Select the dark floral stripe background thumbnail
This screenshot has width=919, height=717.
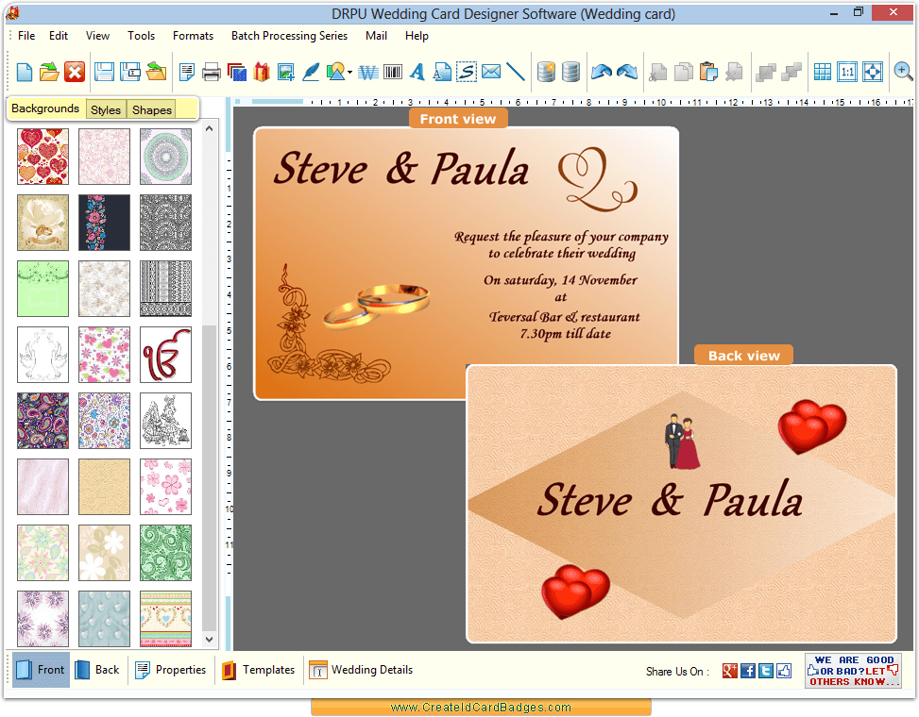click(104, 223)
